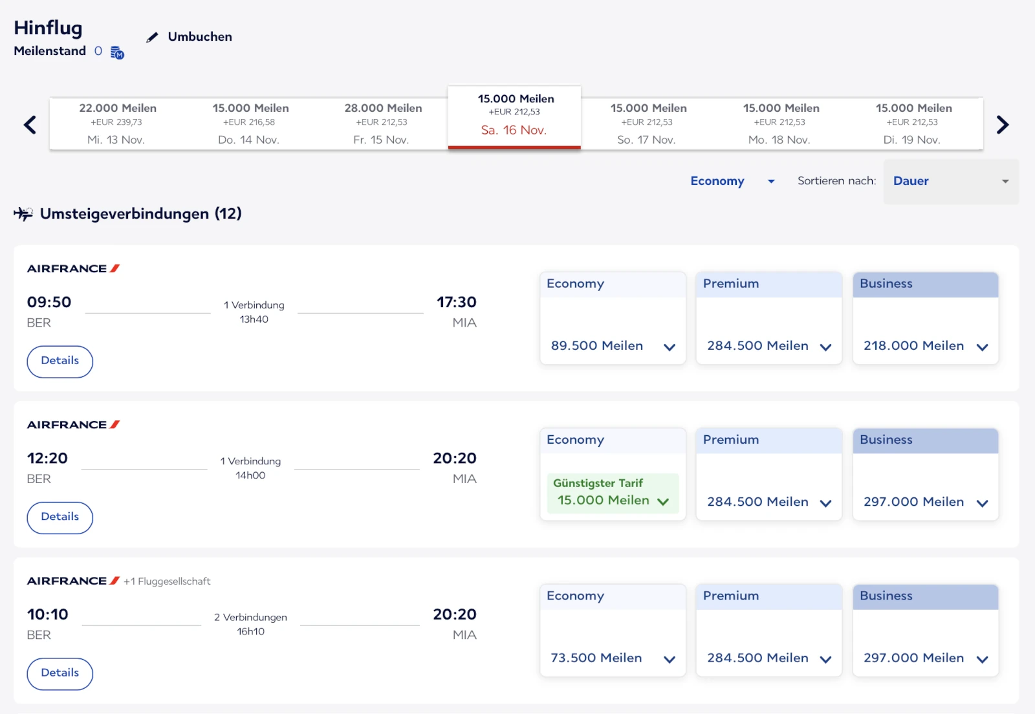
Task: Select date tab Fr. 15 Nov.
Action: tap(382, 124)
